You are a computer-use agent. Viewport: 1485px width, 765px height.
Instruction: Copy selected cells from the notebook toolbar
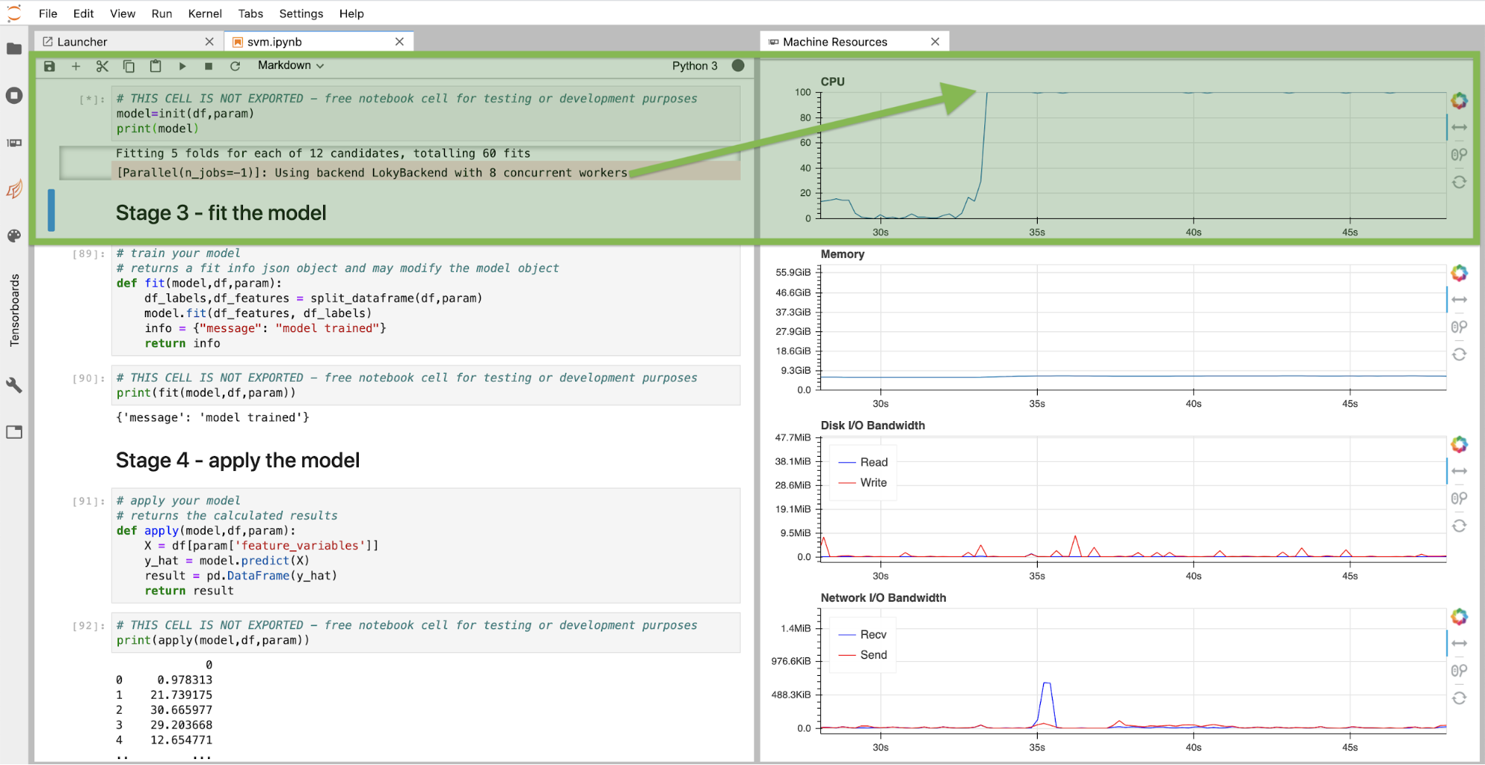point(129,66)
